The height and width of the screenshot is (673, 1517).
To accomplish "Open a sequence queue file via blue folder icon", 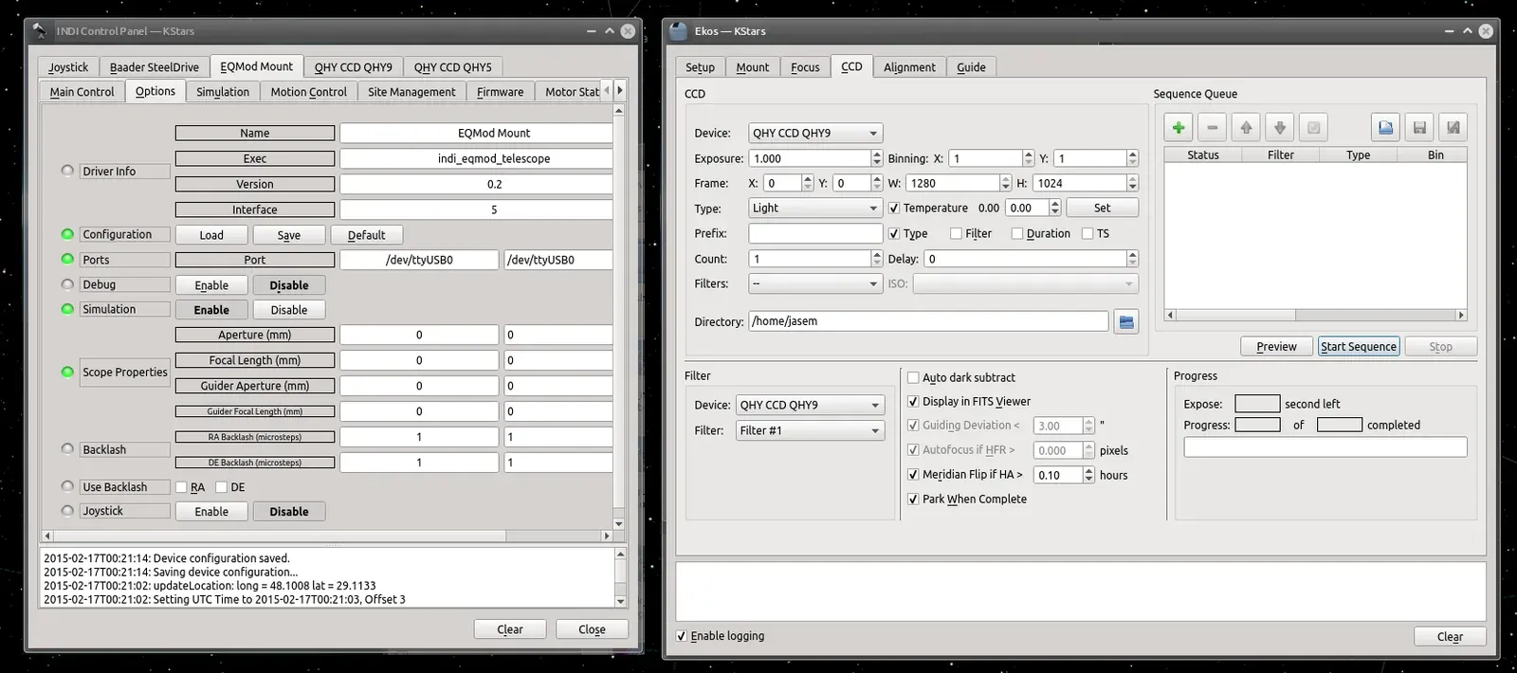I will [x=1385, y=127].
